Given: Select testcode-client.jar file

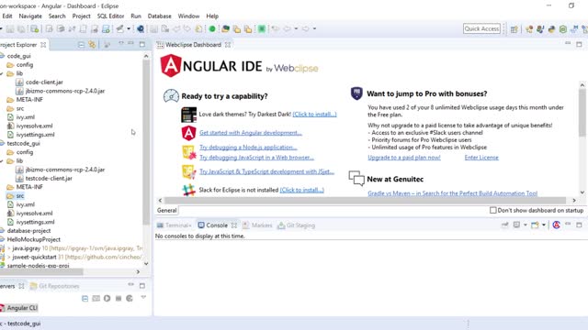Looking at the screenshot, I should point(49,178).
